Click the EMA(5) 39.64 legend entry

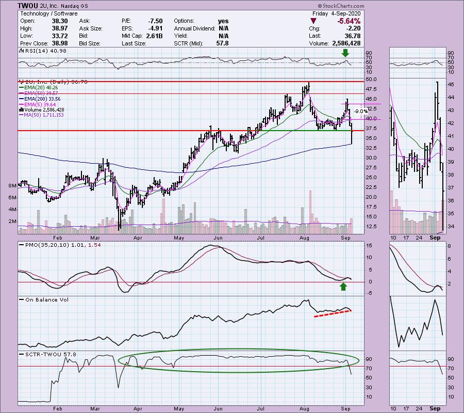pyautogui.click(x=40, y=105)
